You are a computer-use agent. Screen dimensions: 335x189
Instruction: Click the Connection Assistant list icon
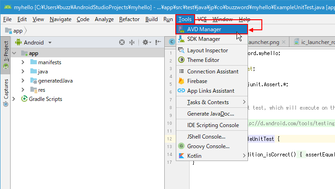click(x=181, y=71)
